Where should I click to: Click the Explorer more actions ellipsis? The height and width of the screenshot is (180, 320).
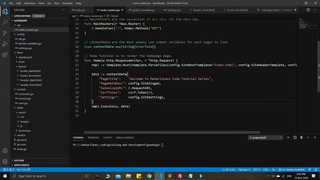[63, 10]
